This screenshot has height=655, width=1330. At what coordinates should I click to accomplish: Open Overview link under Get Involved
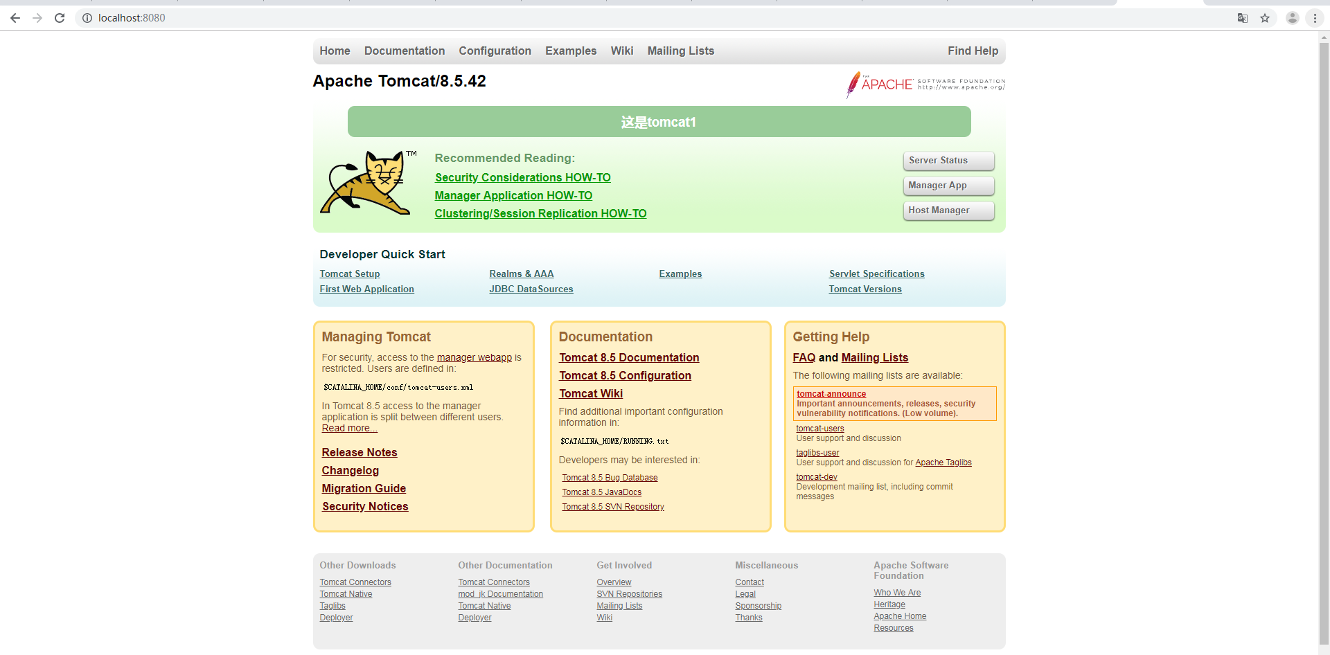(x=614, y=583)
